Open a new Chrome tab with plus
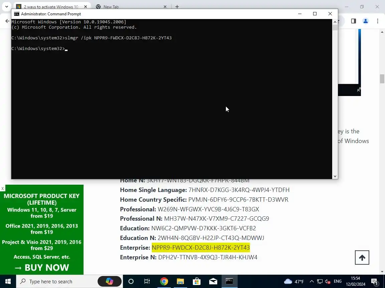This screenshot has width=385, height=288. [177, 7]
